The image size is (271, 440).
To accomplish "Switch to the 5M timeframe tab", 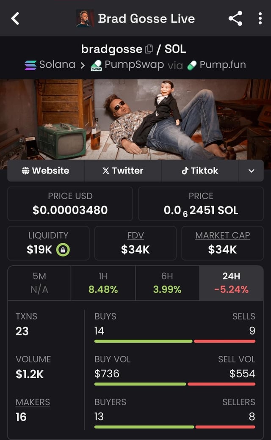I will coord(39,283).
